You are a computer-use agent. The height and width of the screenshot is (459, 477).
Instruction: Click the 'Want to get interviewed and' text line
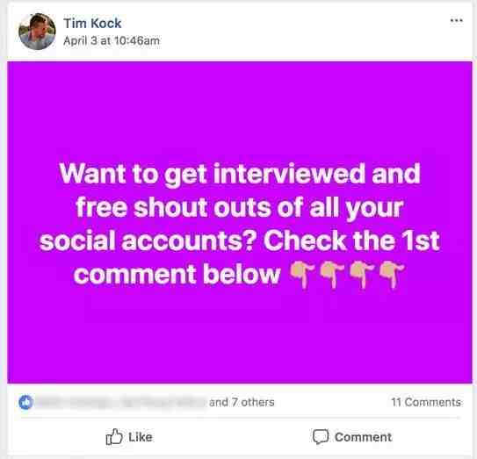point(240,174)
